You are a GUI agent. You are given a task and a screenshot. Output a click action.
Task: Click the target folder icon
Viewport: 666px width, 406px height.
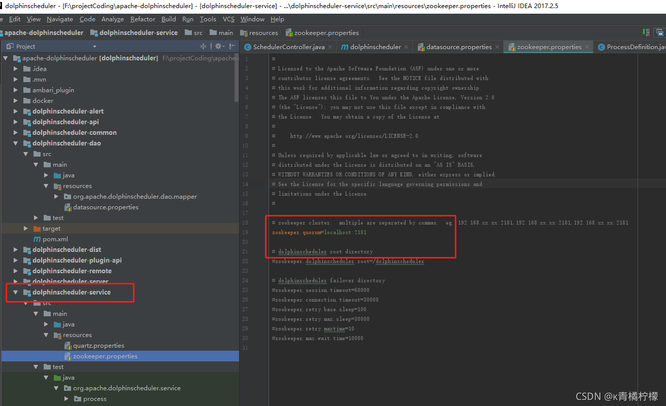pyautogui.click(x=37, y=228)
